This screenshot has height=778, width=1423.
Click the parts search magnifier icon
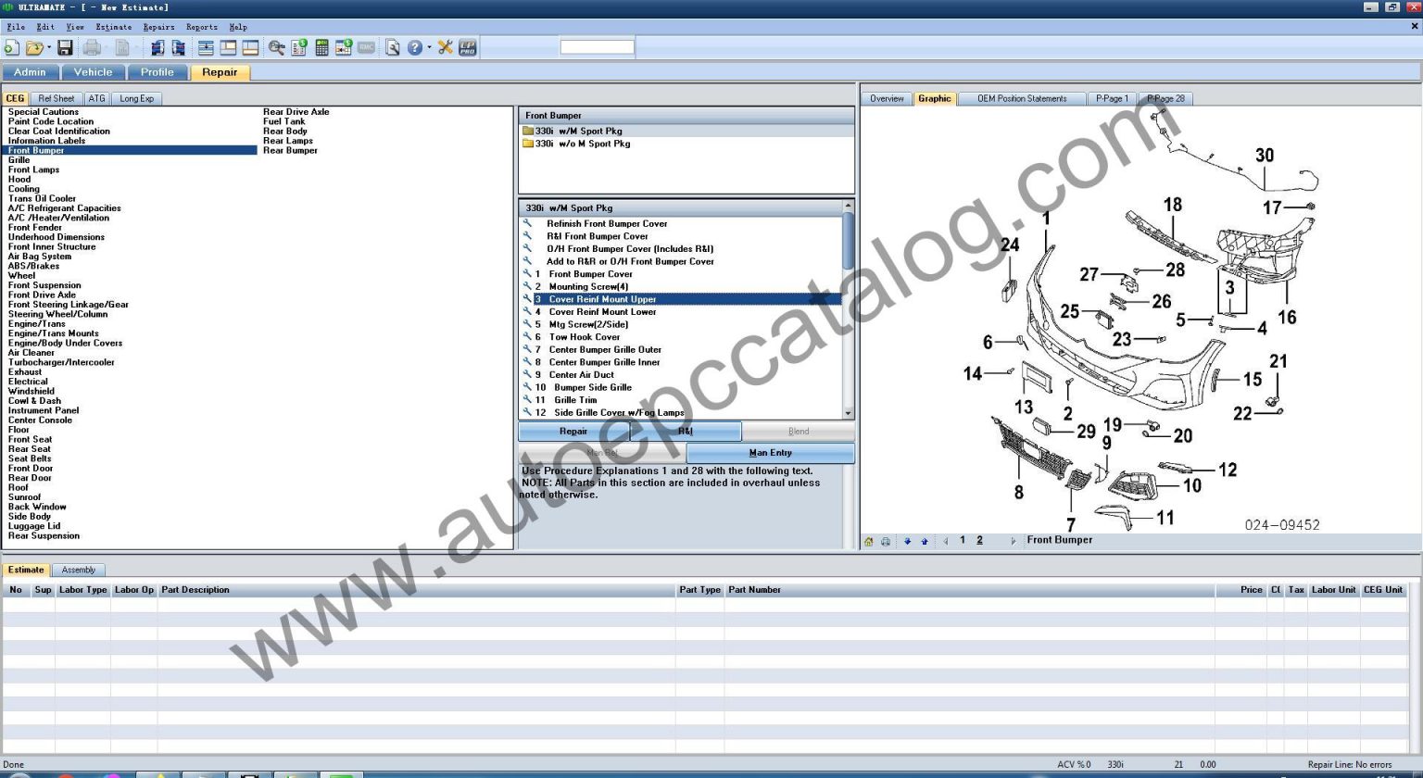point(276,47)
